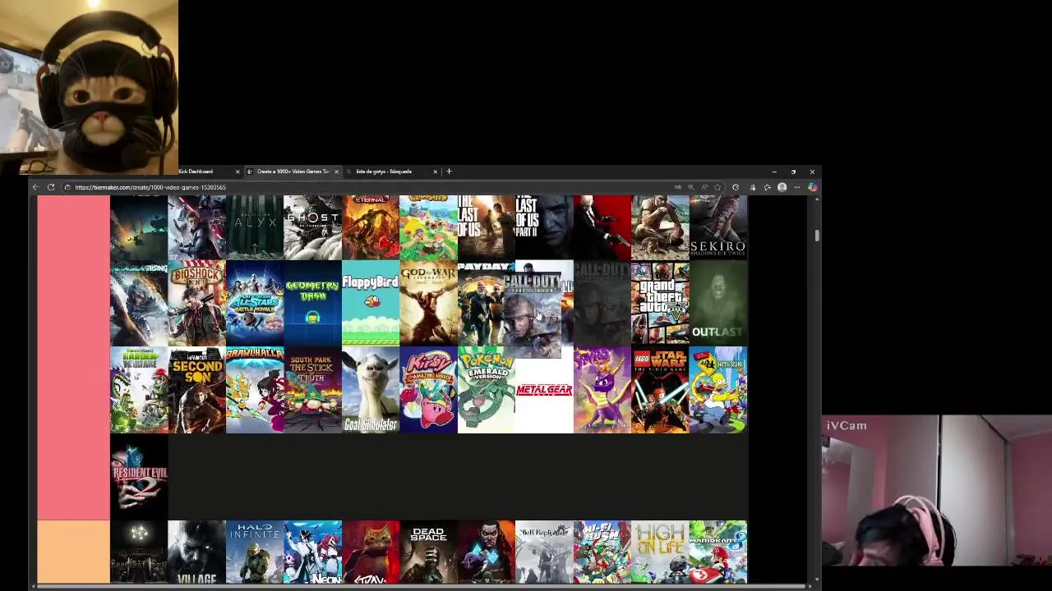The image size is (1052, 591).
Task: Select the Plants vs Zombies Garden Warfare cover
Action: (x=139, y=390)
